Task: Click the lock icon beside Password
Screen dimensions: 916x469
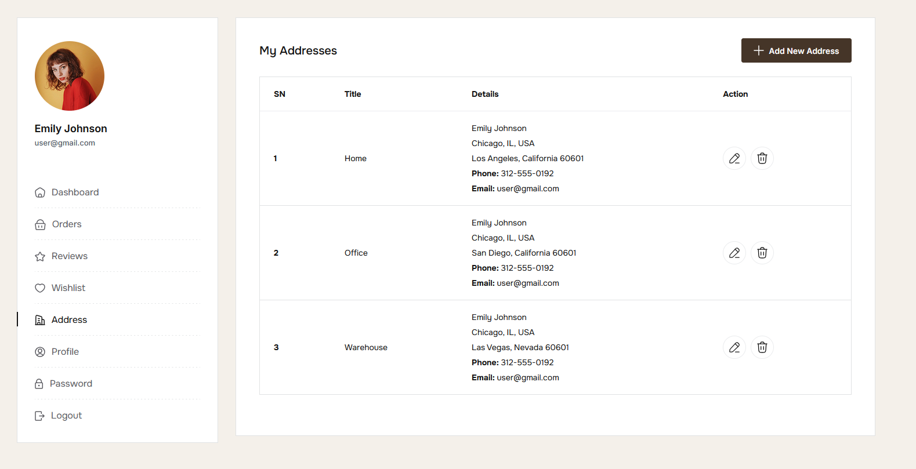Action: point(39,384)
